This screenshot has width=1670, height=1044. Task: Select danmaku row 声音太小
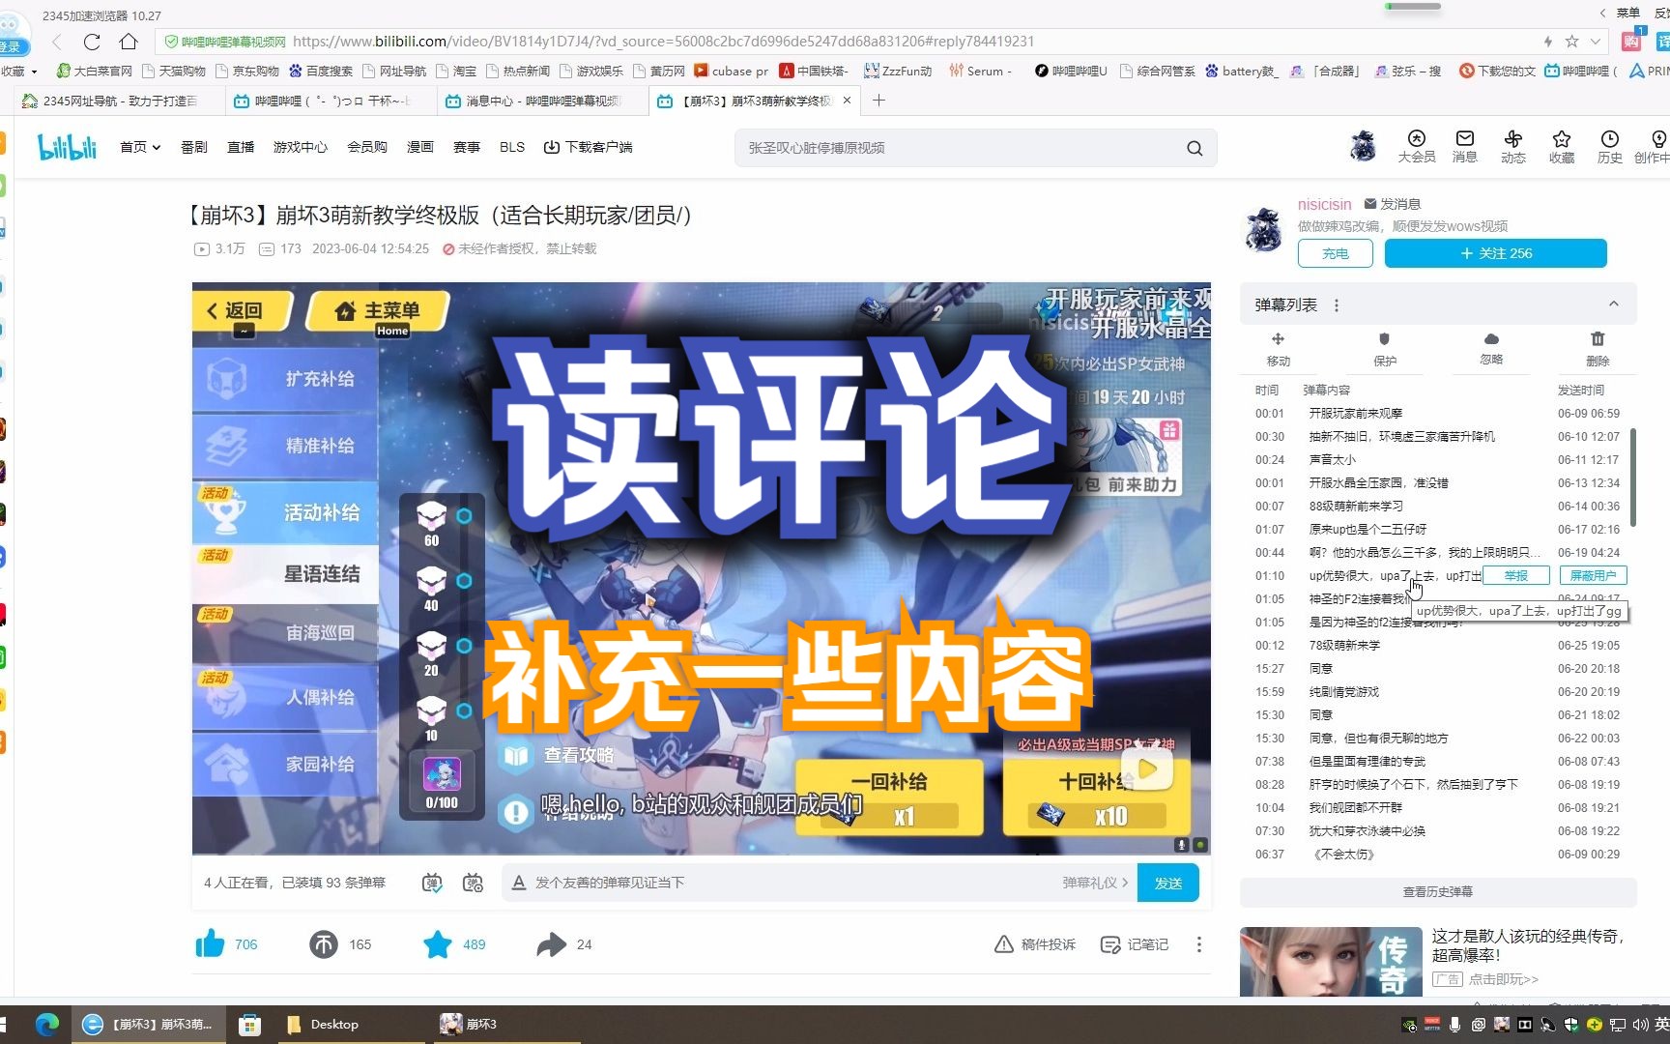pos(1438,459)
